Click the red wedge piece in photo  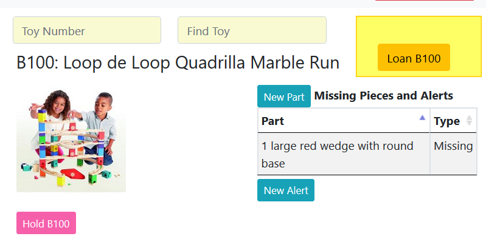click(x=72, y=173)
